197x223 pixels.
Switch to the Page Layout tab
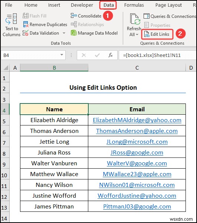pos(168,5)
